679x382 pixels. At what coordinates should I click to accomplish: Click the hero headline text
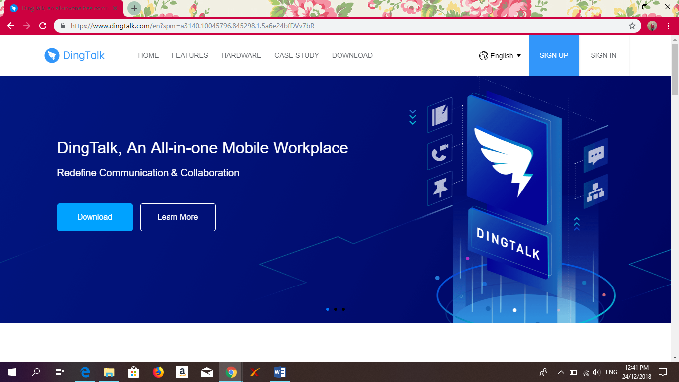coord(202,148)
